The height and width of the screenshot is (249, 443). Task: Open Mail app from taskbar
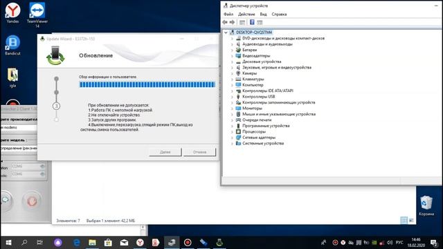[124, 243]
